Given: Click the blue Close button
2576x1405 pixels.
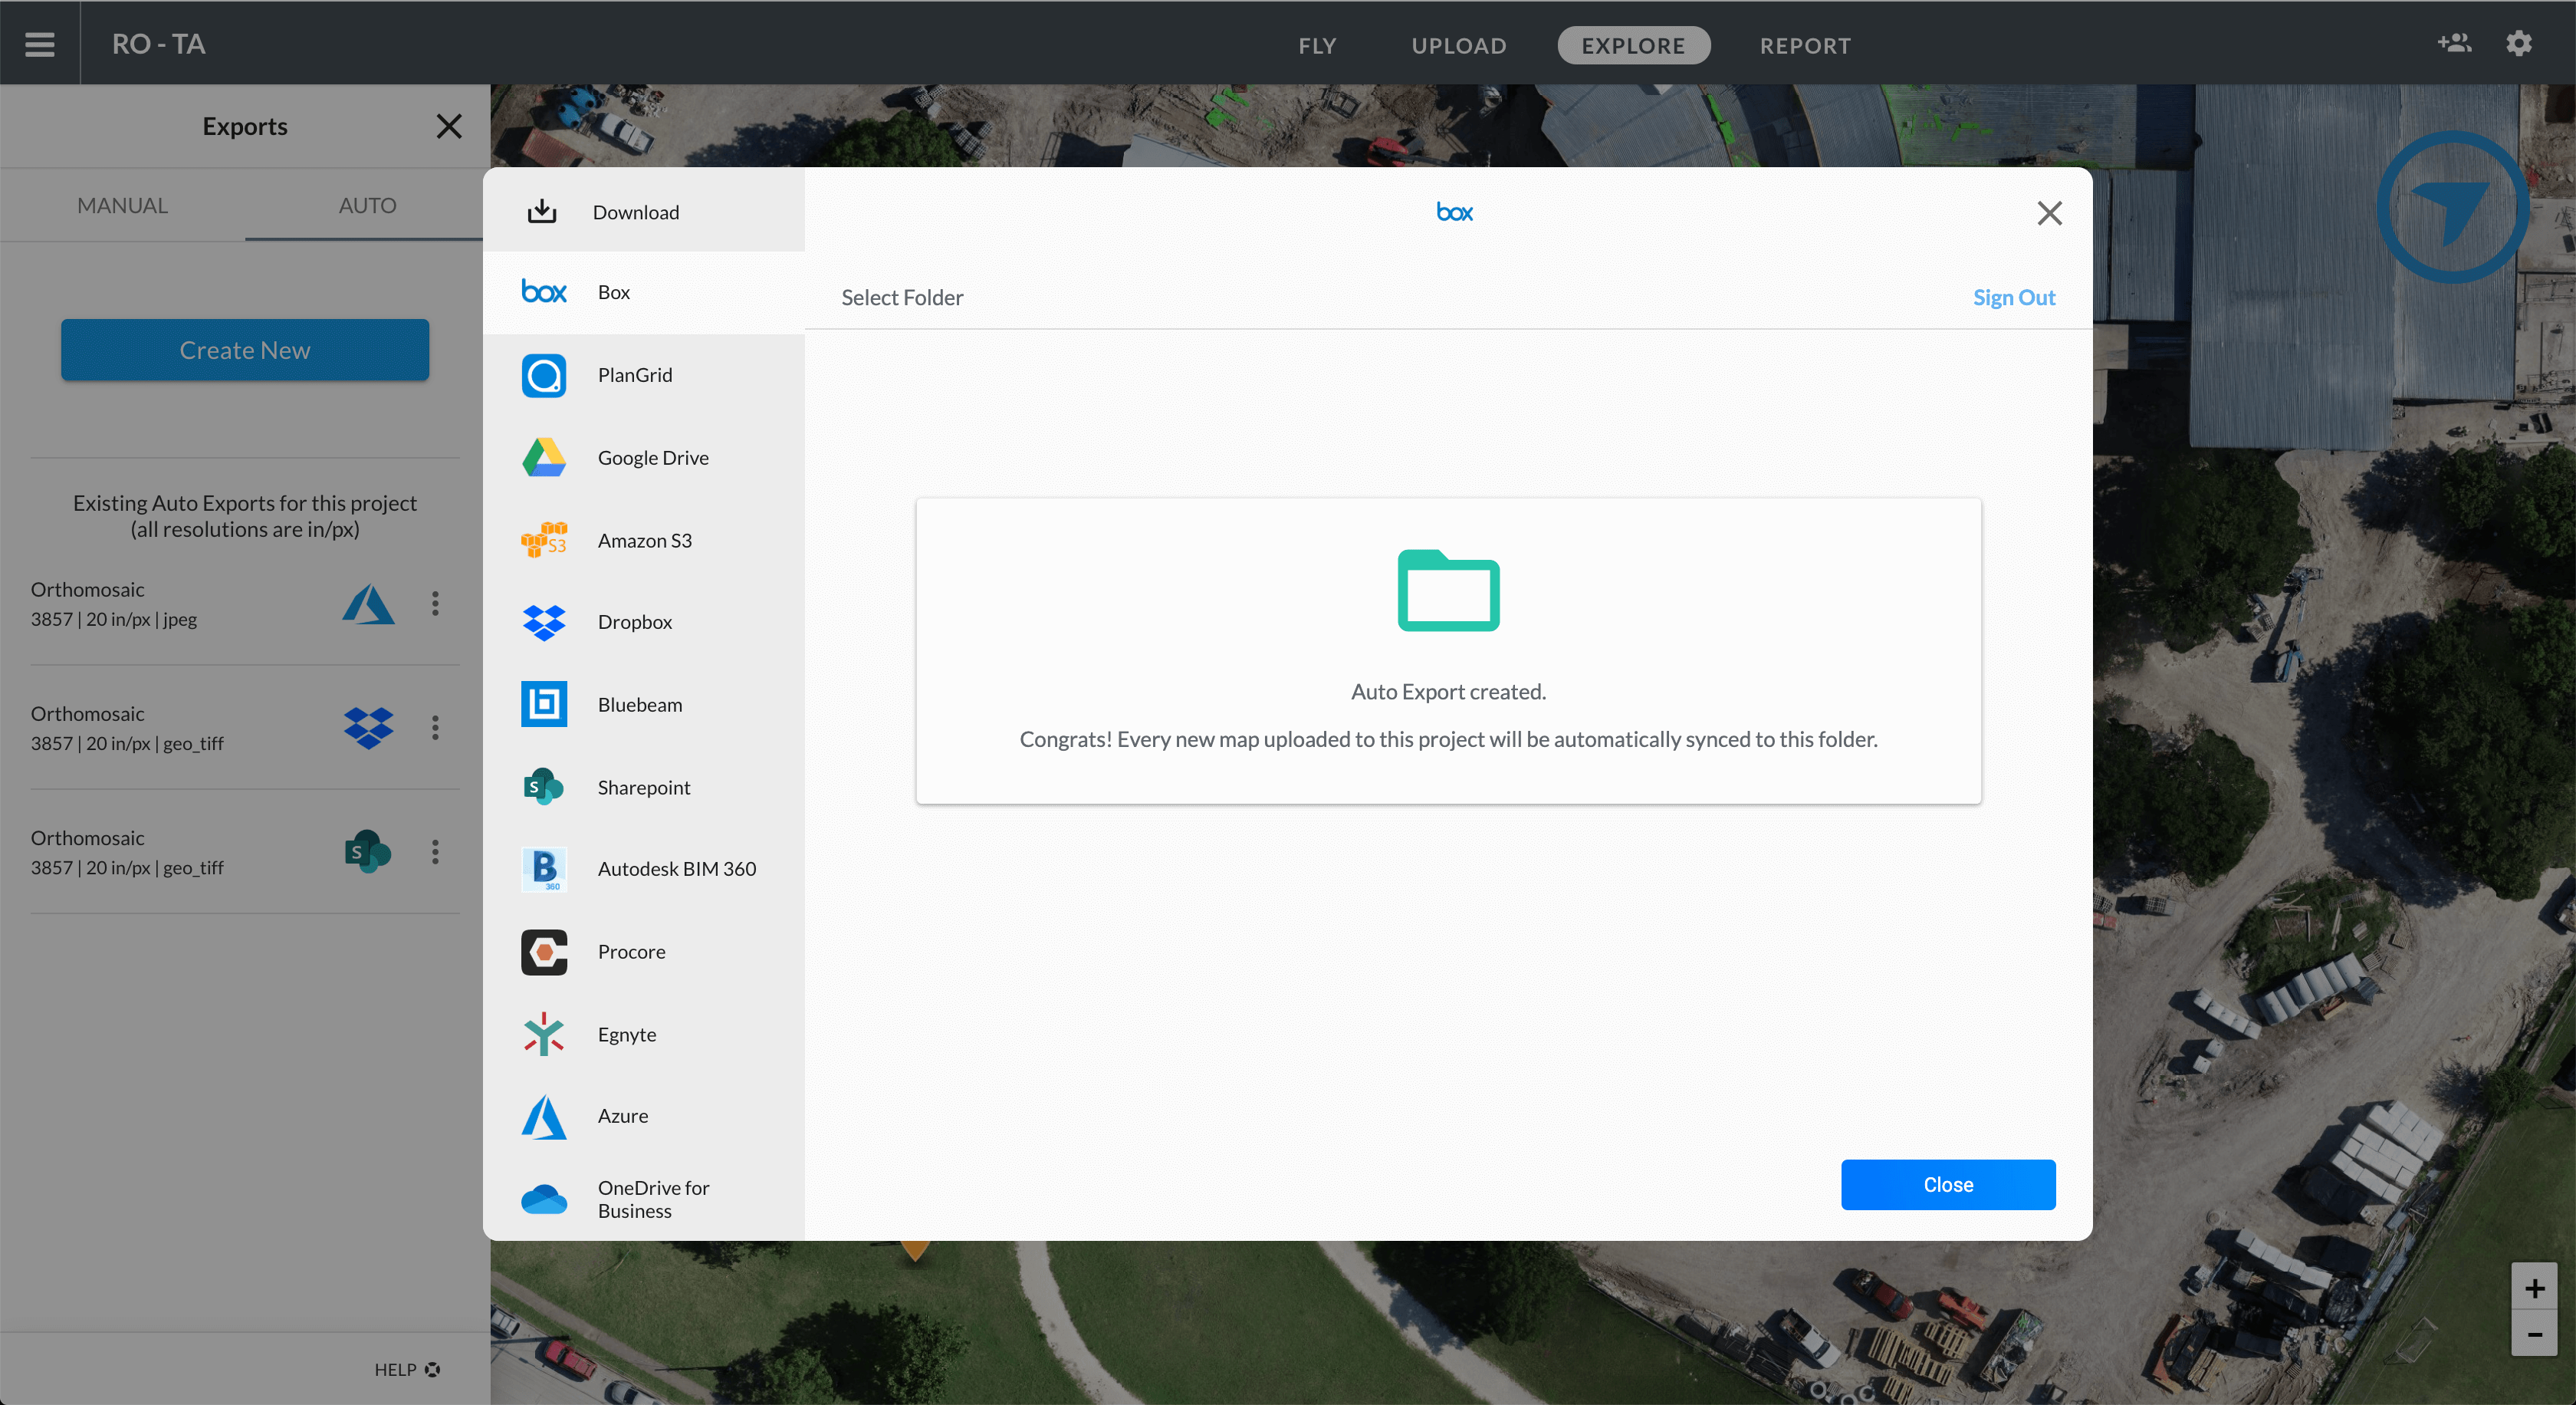Looking at the screenshot, I should pyautogui.click(x=1947, y=1185).
